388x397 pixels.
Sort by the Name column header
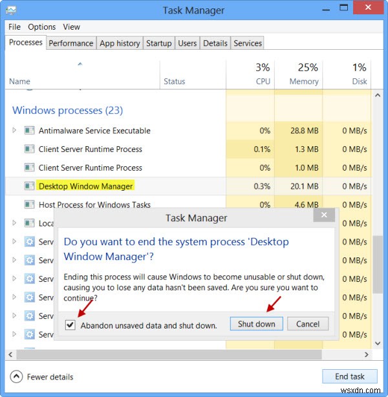pyautogui.click(x=82, y=74)
